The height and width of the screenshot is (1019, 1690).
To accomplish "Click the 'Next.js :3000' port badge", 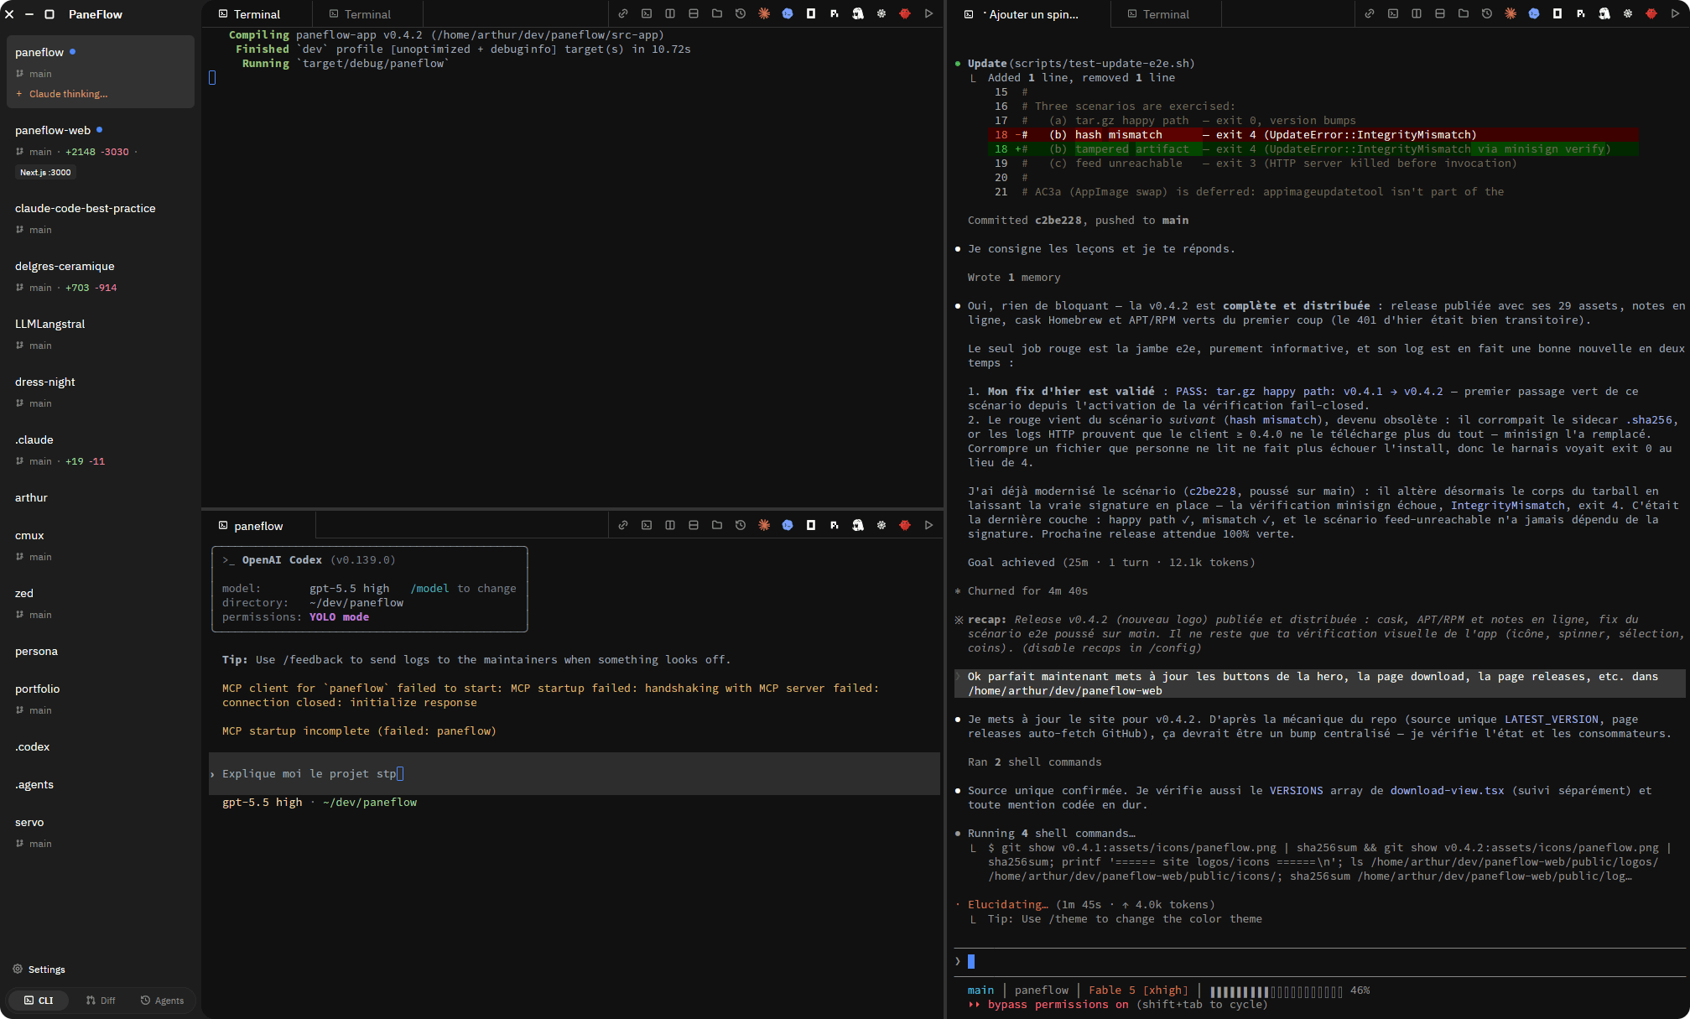I will (45, 172).
